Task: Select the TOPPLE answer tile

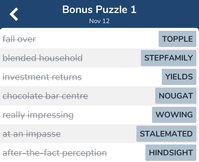Action: [178, 39]
